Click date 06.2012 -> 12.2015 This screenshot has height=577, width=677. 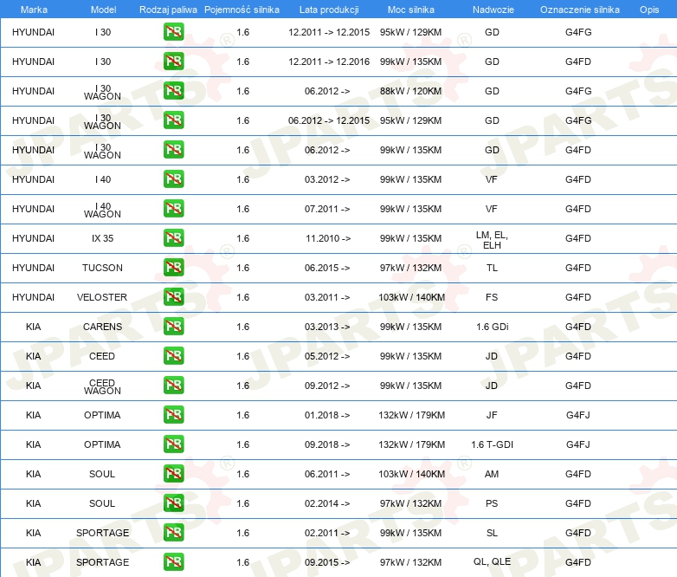pos(329,120)
